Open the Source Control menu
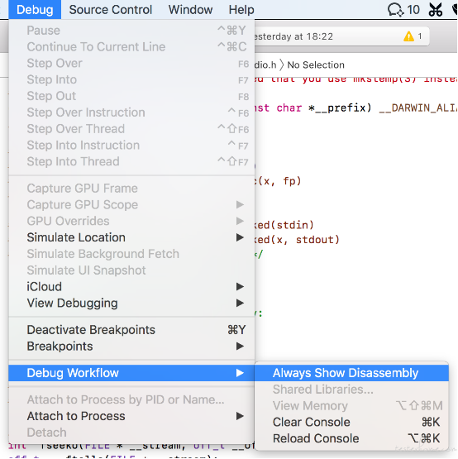The height and width of the screenshot is (459, 458). point(111,10)
